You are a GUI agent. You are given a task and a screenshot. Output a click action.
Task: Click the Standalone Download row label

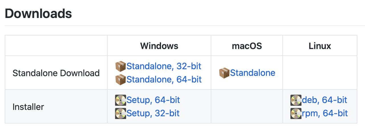point(56,73)
